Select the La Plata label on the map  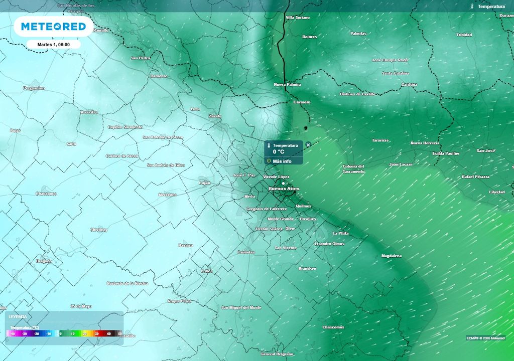340,234
